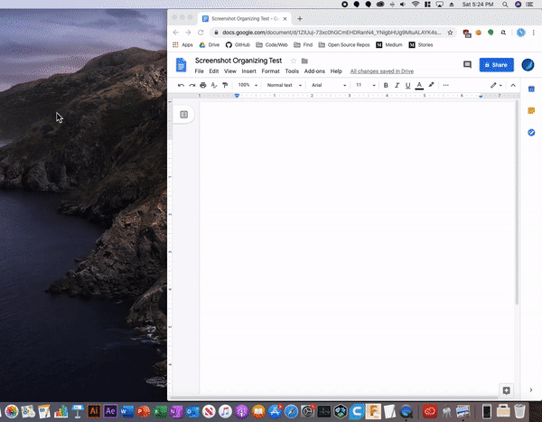Toggle italic formatting
The height and width of the screenshot is (422, 542).
pyautogui.click(x=397, y=85)
